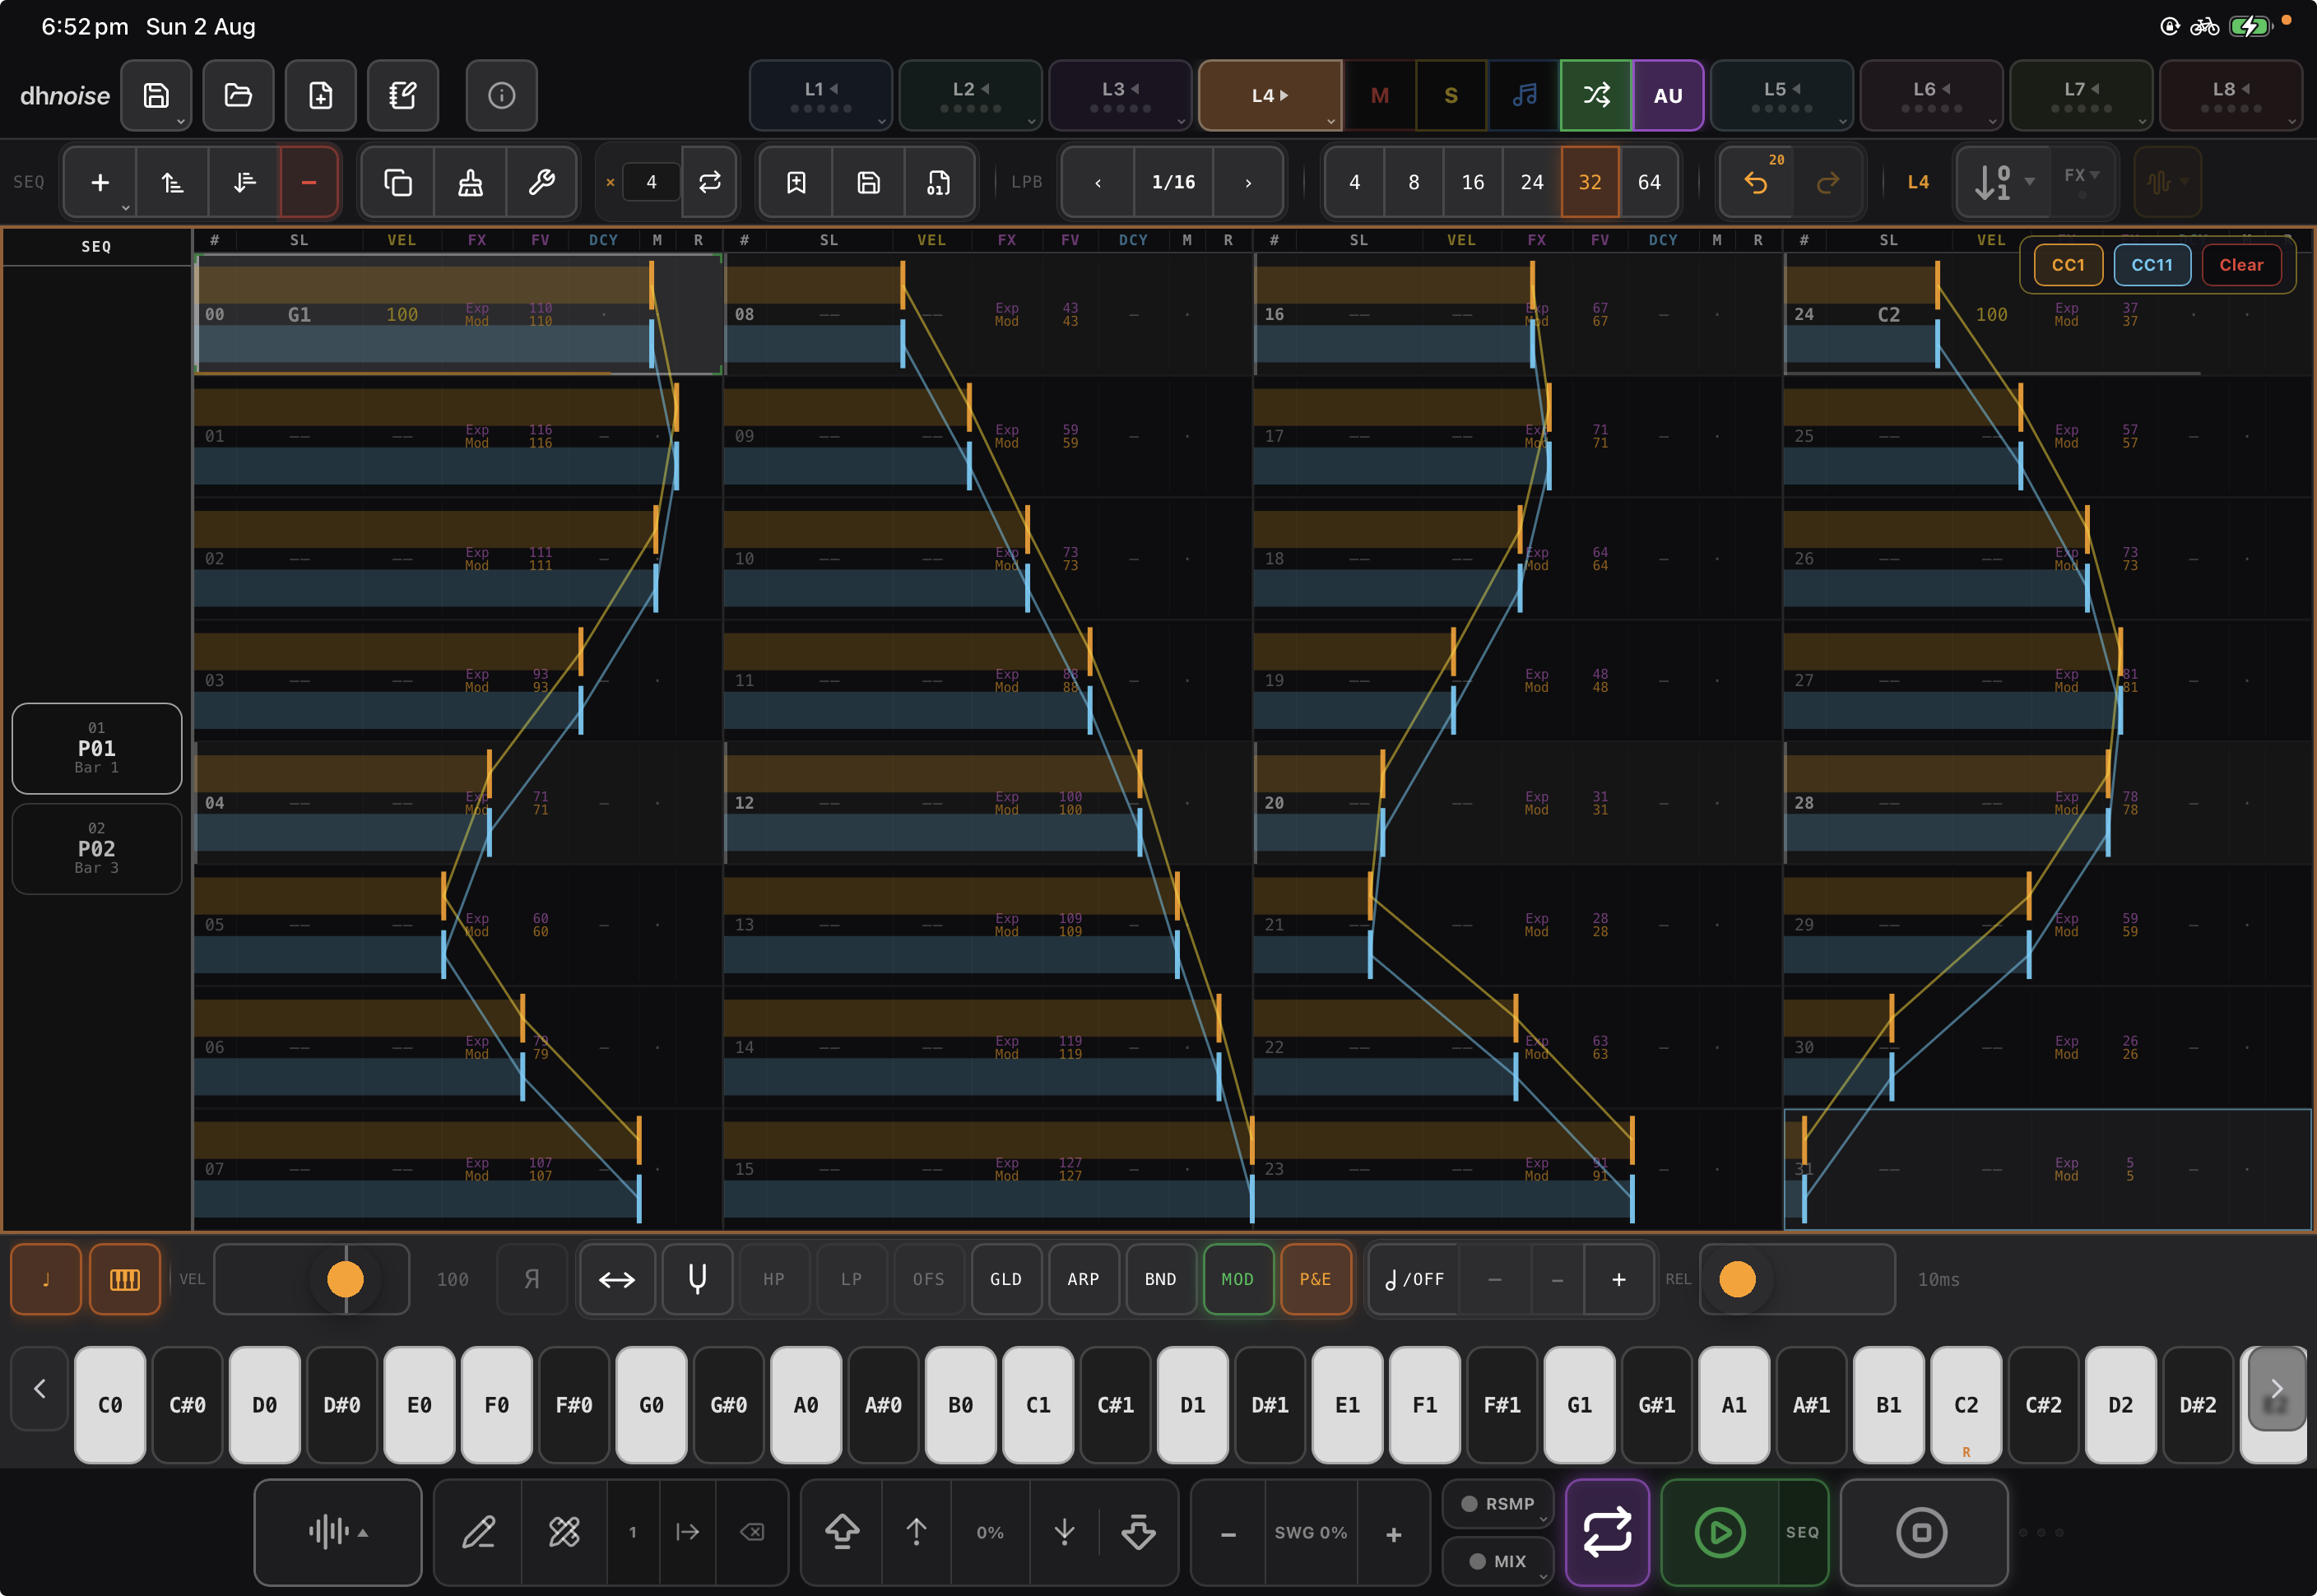The width and height of the screenshot is (2317, 1596).
Task: Adjust the VEL velocity slider knob
Action: 345,1279
